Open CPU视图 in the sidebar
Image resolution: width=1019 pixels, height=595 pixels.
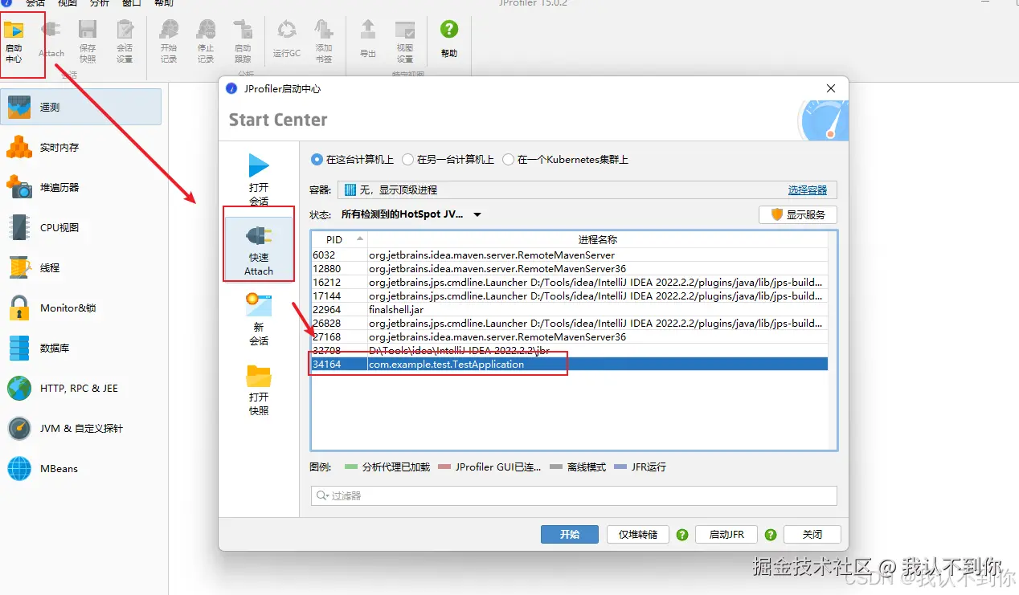coord(80,227)
